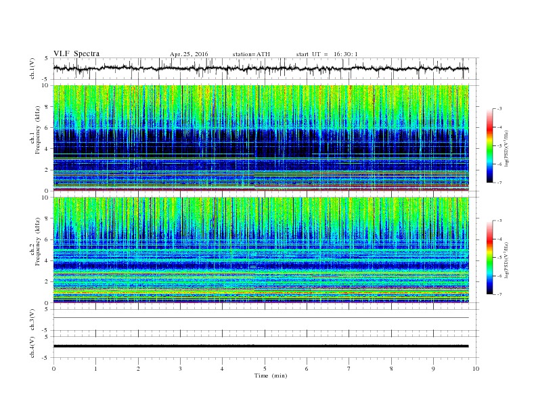Click the "8" kHz tick on ch.1 spectrogram axis
The height and width of the screenshot is (414, 536).
click(47, 107)
